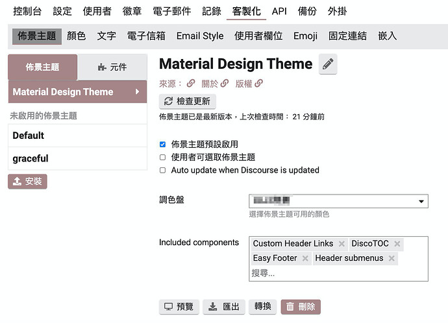This screenshot has height=323, width=448.
Task: Switch to 元件 components tab
Action: 112,67
